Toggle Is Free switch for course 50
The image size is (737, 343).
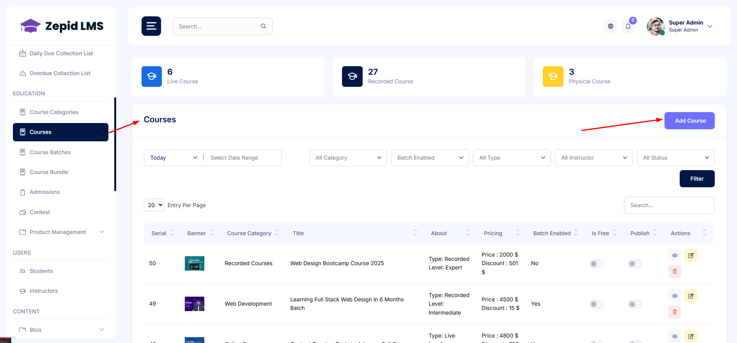[596, 264]
